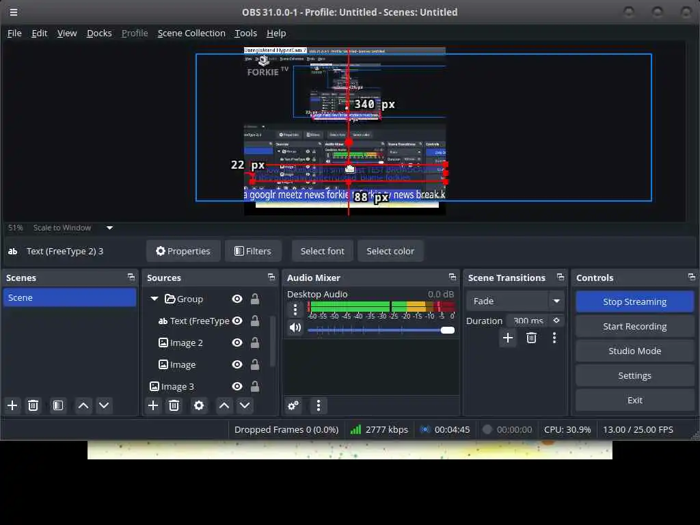Toggle visibility of Image 2 source
This screenshot has width=700, height=525.
click(237, 342)
